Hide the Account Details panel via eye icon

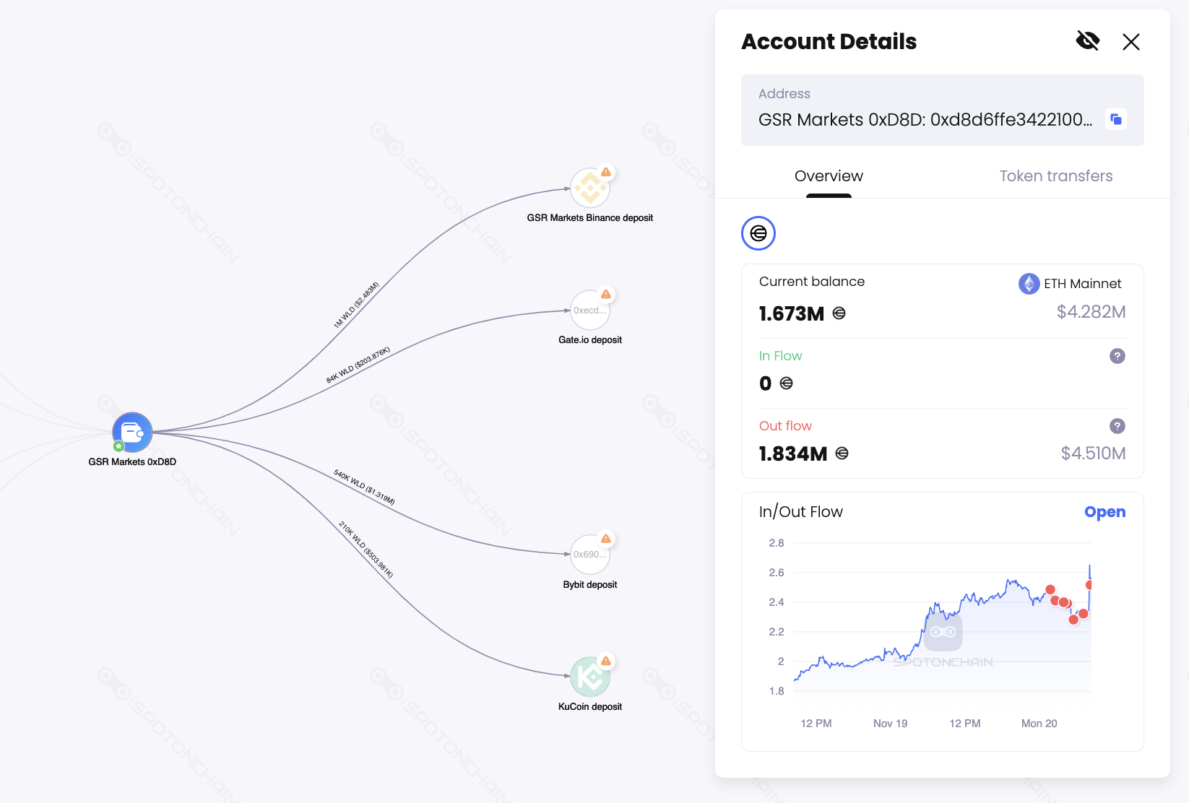[1088, 41]
